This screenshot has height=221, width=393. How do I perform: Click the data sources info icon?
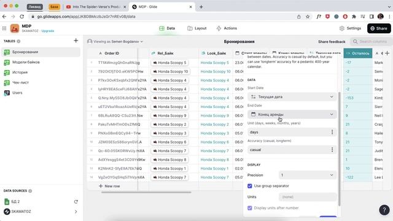coord(30,191)
